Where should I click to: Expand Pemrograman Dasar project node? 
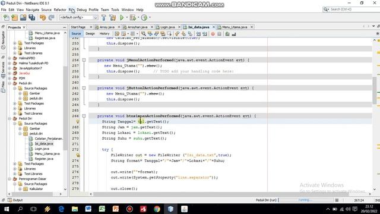pyautogui.click(x=9, y=179)
